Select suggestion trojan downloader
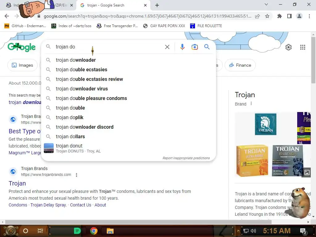Image resolution: width=316 pixels, height=237 pixels. coord(128,60)
